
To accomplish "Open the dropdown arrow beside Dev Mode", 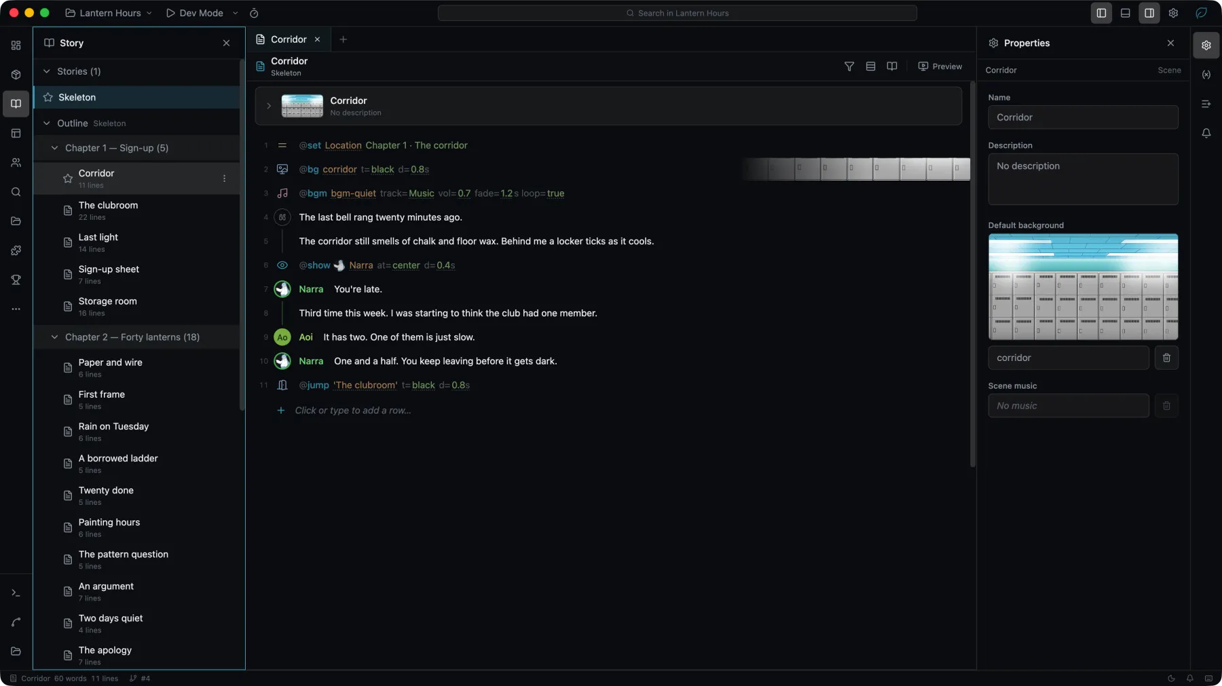I will [236, 13].
